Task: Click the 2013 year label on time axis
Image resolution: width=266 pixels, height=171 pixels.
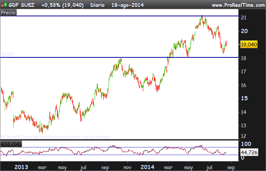Action: [21, 167]
